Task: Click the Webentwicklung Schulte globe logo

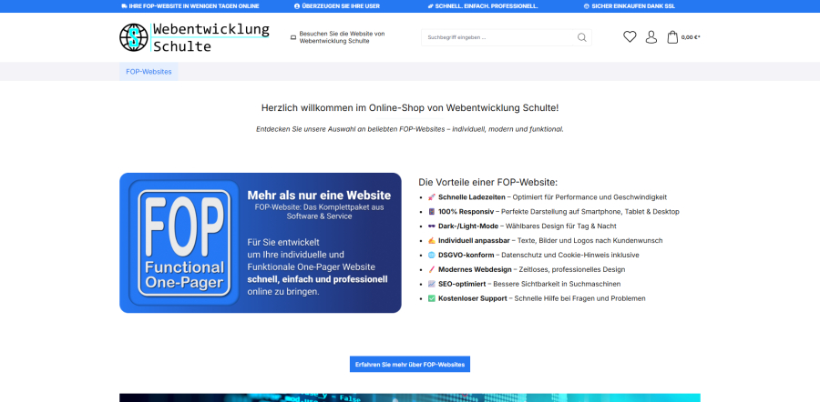Action: click(134, 37)
